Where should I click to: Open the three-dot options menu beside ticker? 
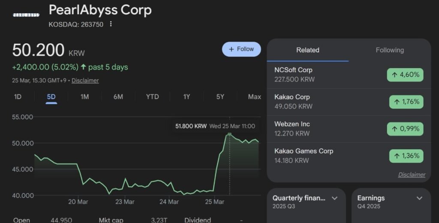pos(111,24)
